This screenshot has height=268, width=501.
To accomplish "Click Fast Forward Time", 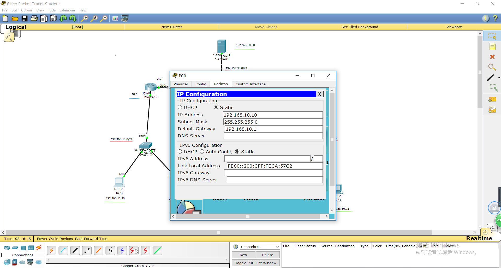I will [91, 239].
